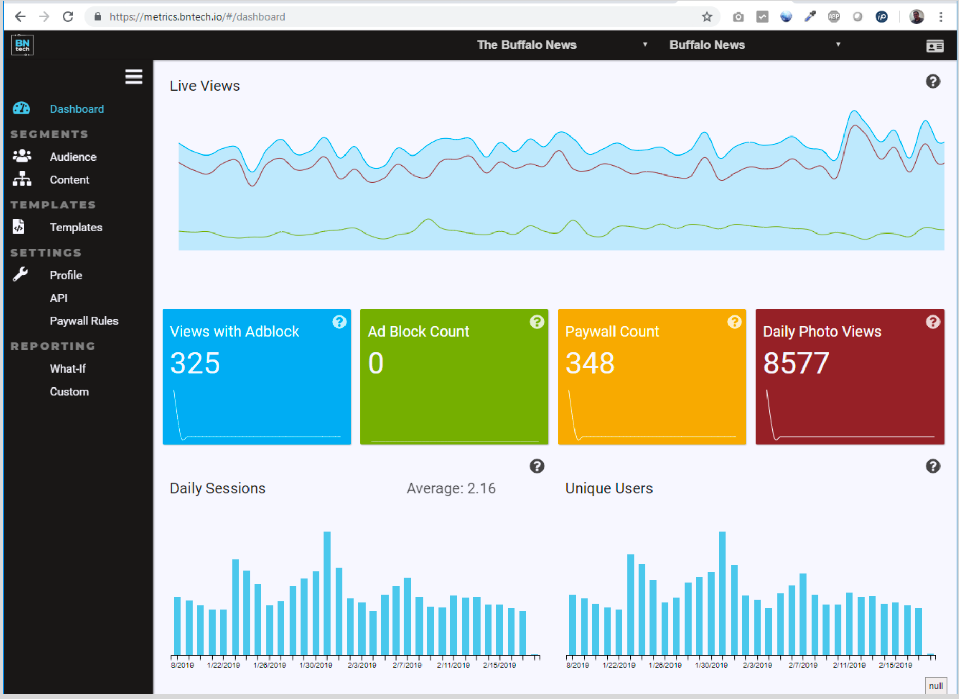Click the eyedropper extension icon
This screenshot has width=959, height=699.
click(810, 17)
